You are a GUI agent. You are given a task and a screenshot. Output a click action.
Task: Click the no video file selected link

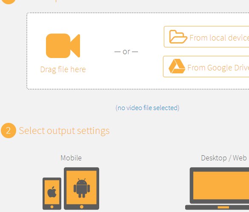[147, 108]
